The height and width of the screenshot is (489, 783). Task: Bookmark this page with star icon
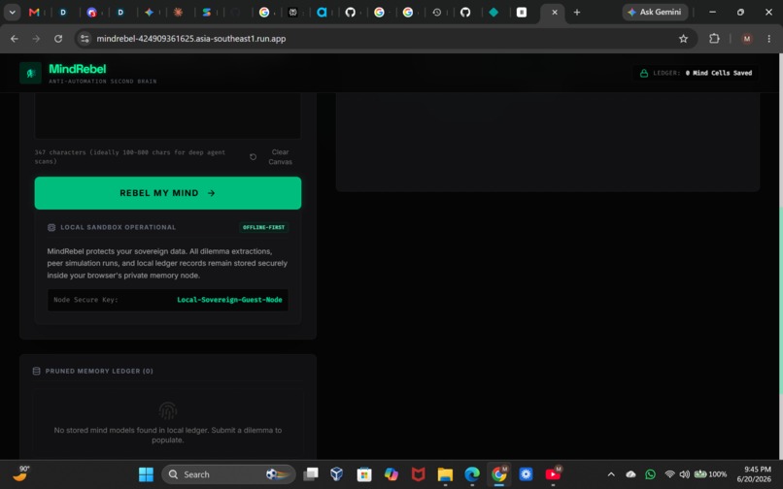[x=683, y=39]
